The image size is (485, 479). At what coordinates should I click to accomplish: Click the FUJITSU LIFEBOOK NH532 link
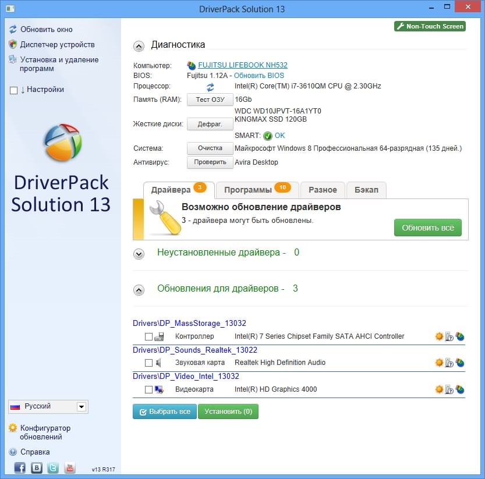pyautogui.click(x=242, y=65)
